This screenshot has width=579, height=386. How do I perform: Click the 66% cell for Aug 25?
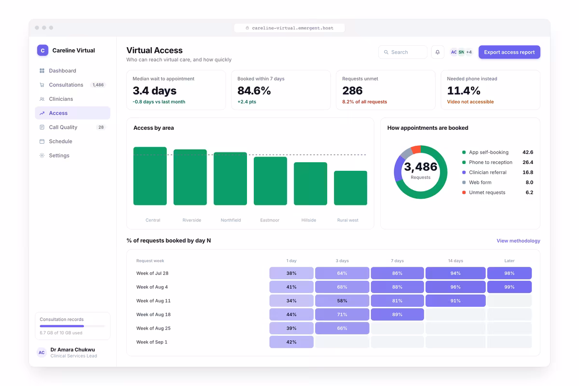(342, 328)
